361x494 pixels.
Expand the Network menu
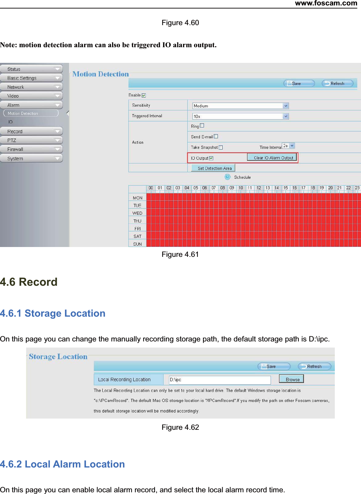pyautogui.click(x=31, y=87)
